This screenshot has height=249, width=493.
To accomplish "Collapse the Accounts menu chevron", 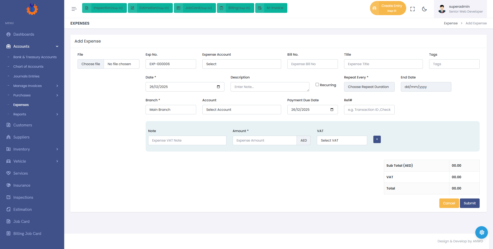I will click(x=57, y=46).
